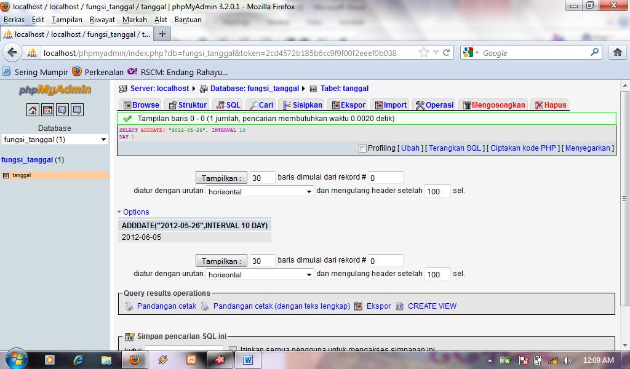Screen dimensions: 630x369
Task: Click upper repeat header 100 field
Action: click(437, 191)
